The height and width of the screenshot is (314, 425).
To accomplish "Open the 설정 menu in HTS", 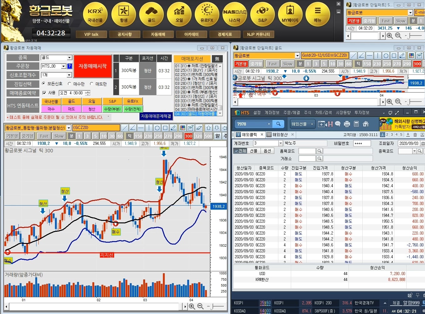I will tap(257, 112).
